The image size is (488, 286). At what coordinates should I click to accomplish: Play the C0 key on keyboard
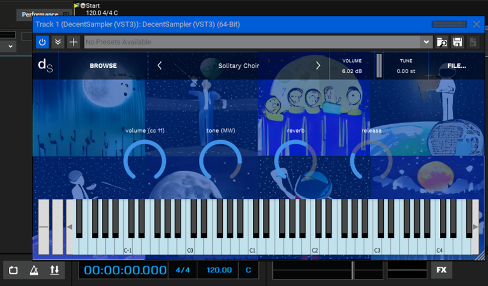coord(190,247)
